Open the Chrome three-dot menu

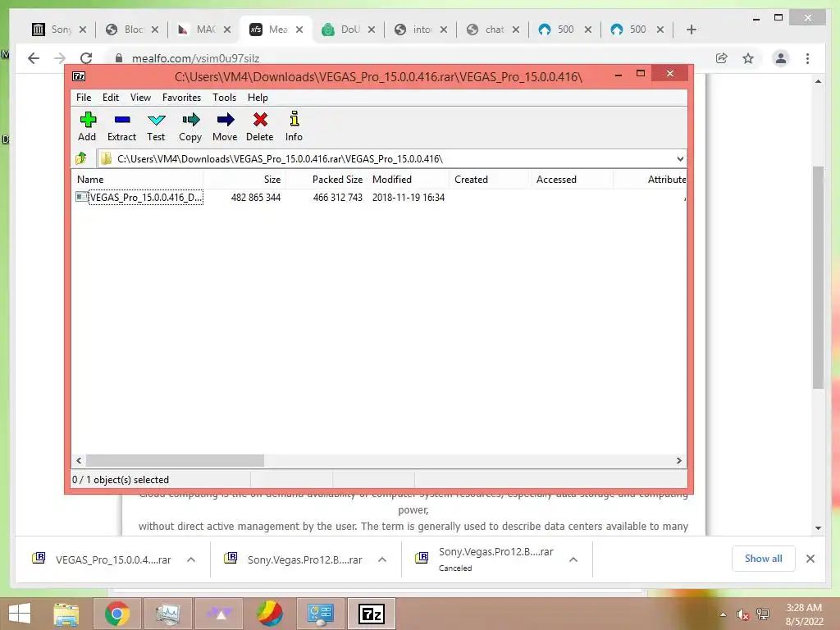point(807,58)
